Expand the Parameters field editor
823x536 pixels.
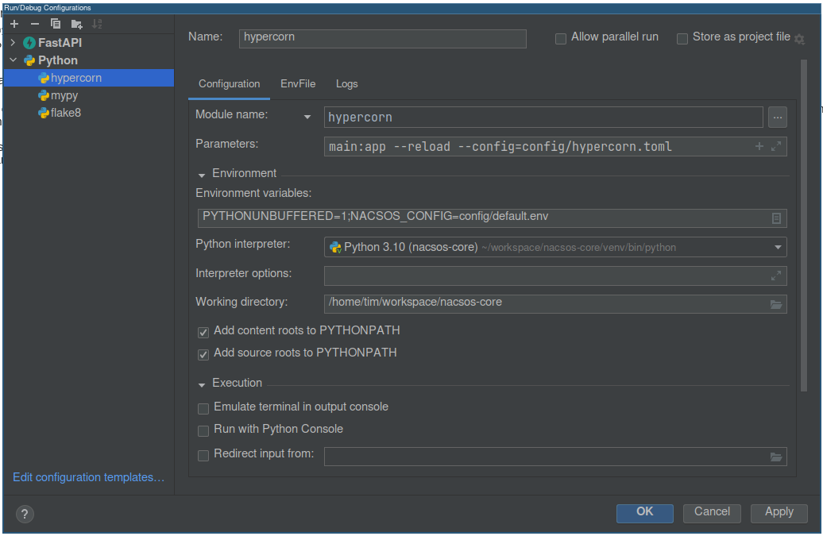pyautogui.click(x=776, y=146)
